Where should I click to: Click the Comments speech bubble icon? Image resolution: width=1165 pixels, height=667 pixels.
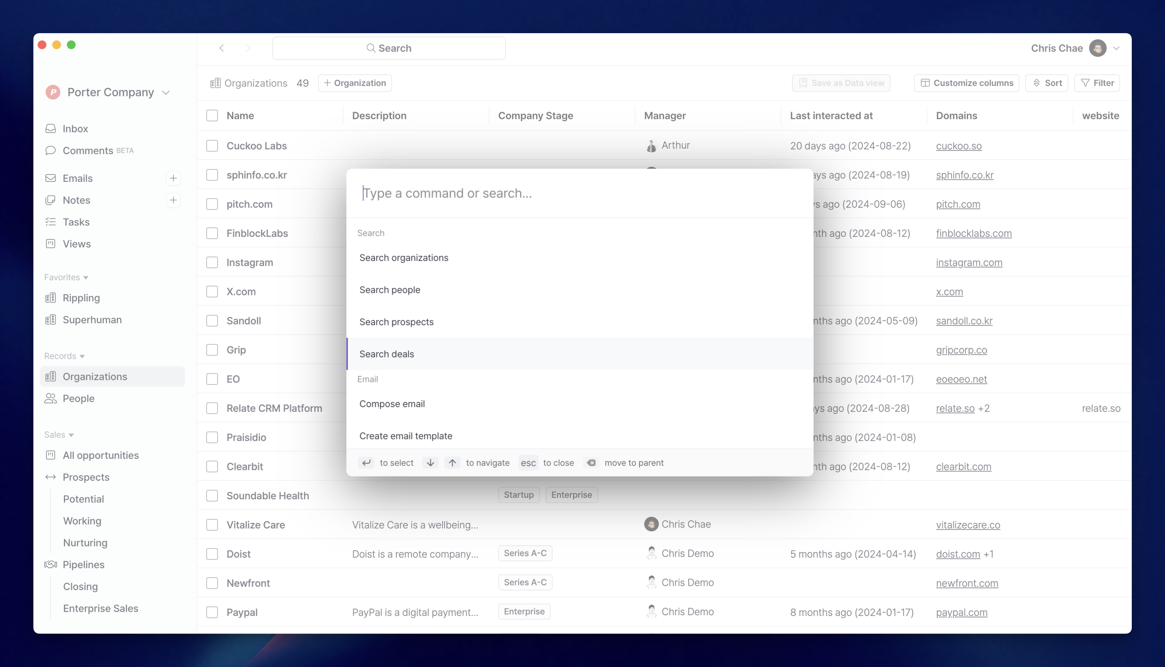coord(50,151)
